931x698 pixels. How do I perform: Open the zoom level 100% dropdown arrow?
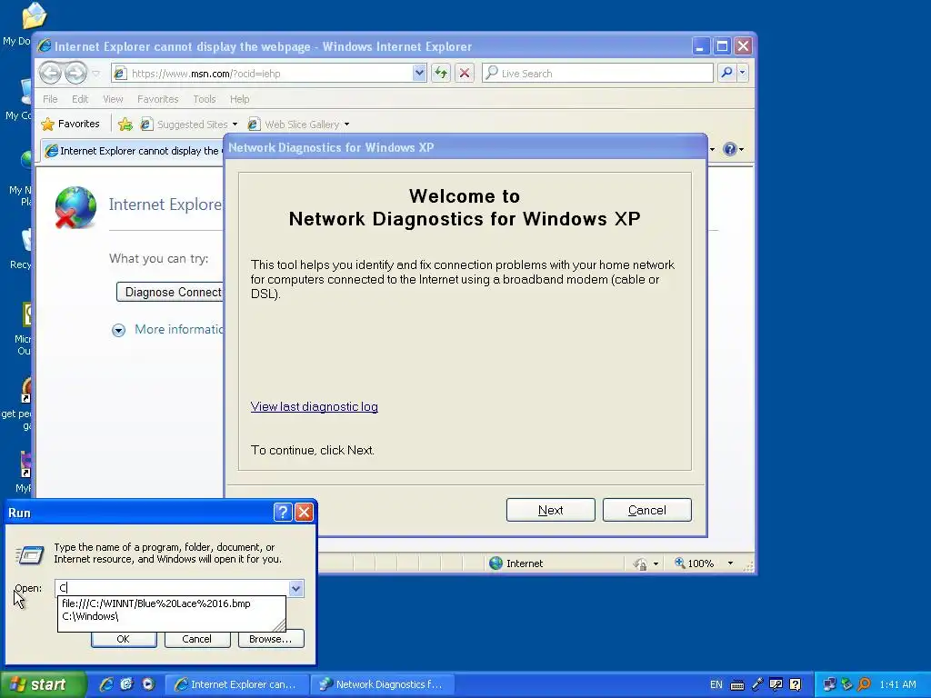[730, 563]
